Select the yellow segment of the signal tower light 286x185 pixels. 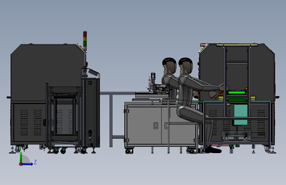85,39
